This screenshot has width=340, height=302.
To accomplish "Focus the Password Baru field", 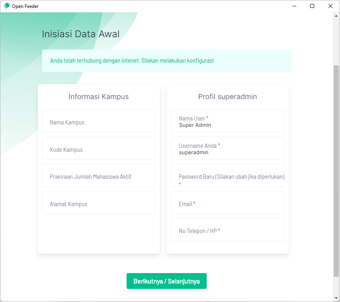I will pos(227,176).
